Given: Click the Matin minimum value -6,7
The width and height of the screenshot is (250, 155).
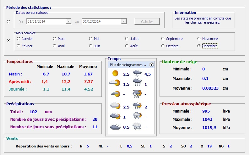Looking at the screenshot, I should 45,74.
